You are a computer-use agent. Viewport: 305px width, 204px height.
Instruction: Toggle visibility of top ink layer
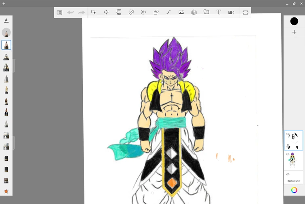pos(288,134)
